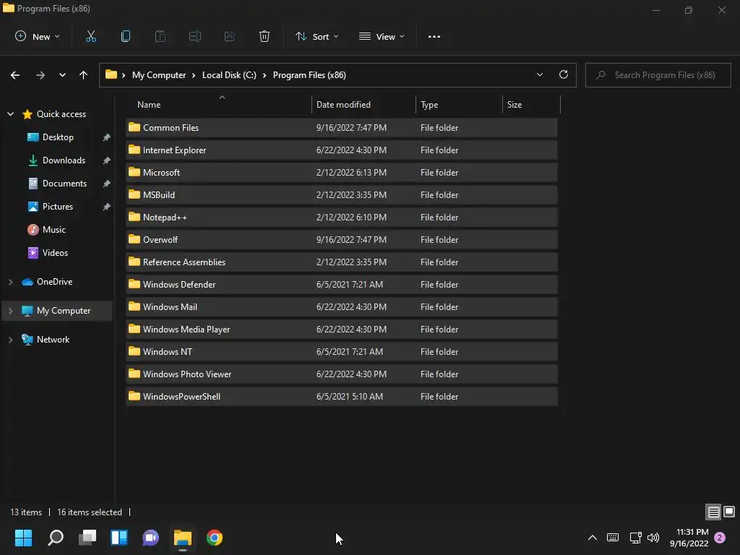Sort by Size column header
740x555 pixels.
(531, 104)
